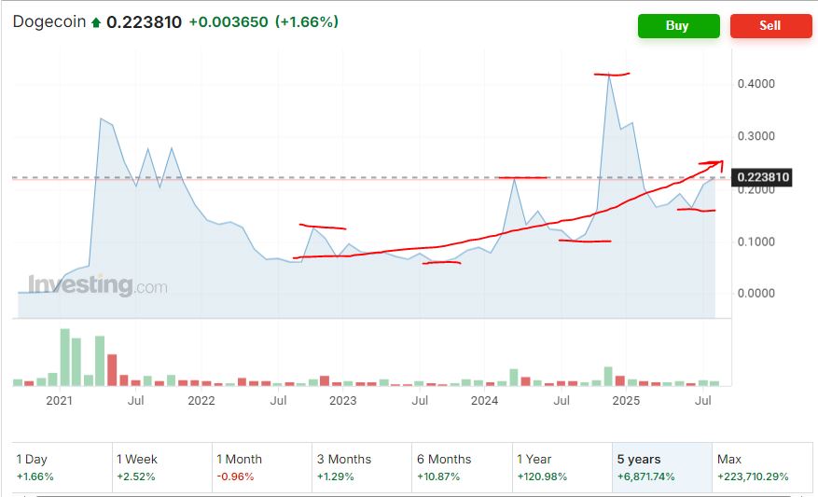Click the +10.87% six-month return value
The width and height of the screenshot is (818, 497).
point(438,476)
